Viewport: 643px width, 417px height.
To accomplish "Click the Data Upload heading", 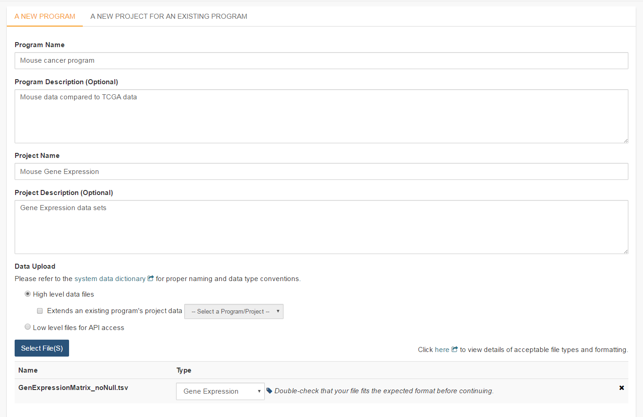I will point(35,266).
